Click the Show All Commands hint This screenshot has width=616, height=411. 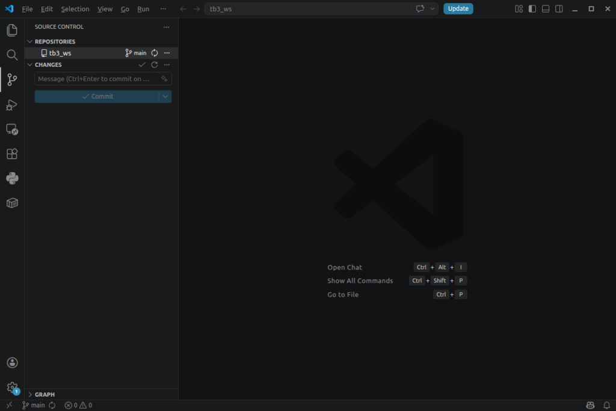tap(360, 280)
